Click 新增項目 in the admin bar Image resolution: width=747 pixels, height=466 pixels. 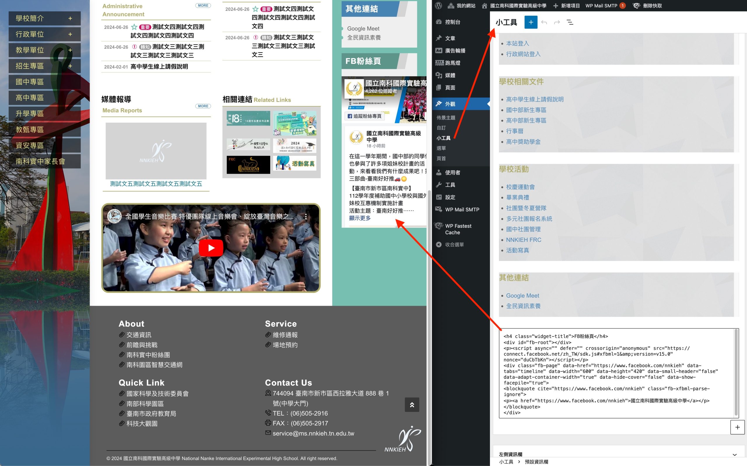pyautogui.click(x=566, y=6)
